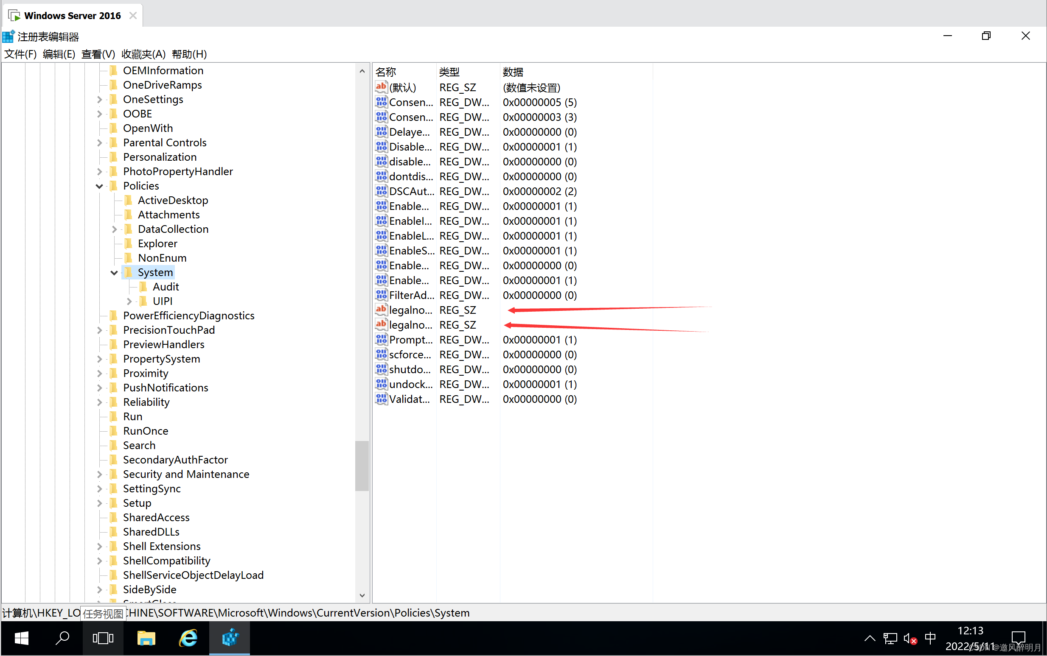1047x656 pixels.
Task: Launch File Explorer from the taskbar
Action: [146, 638]
